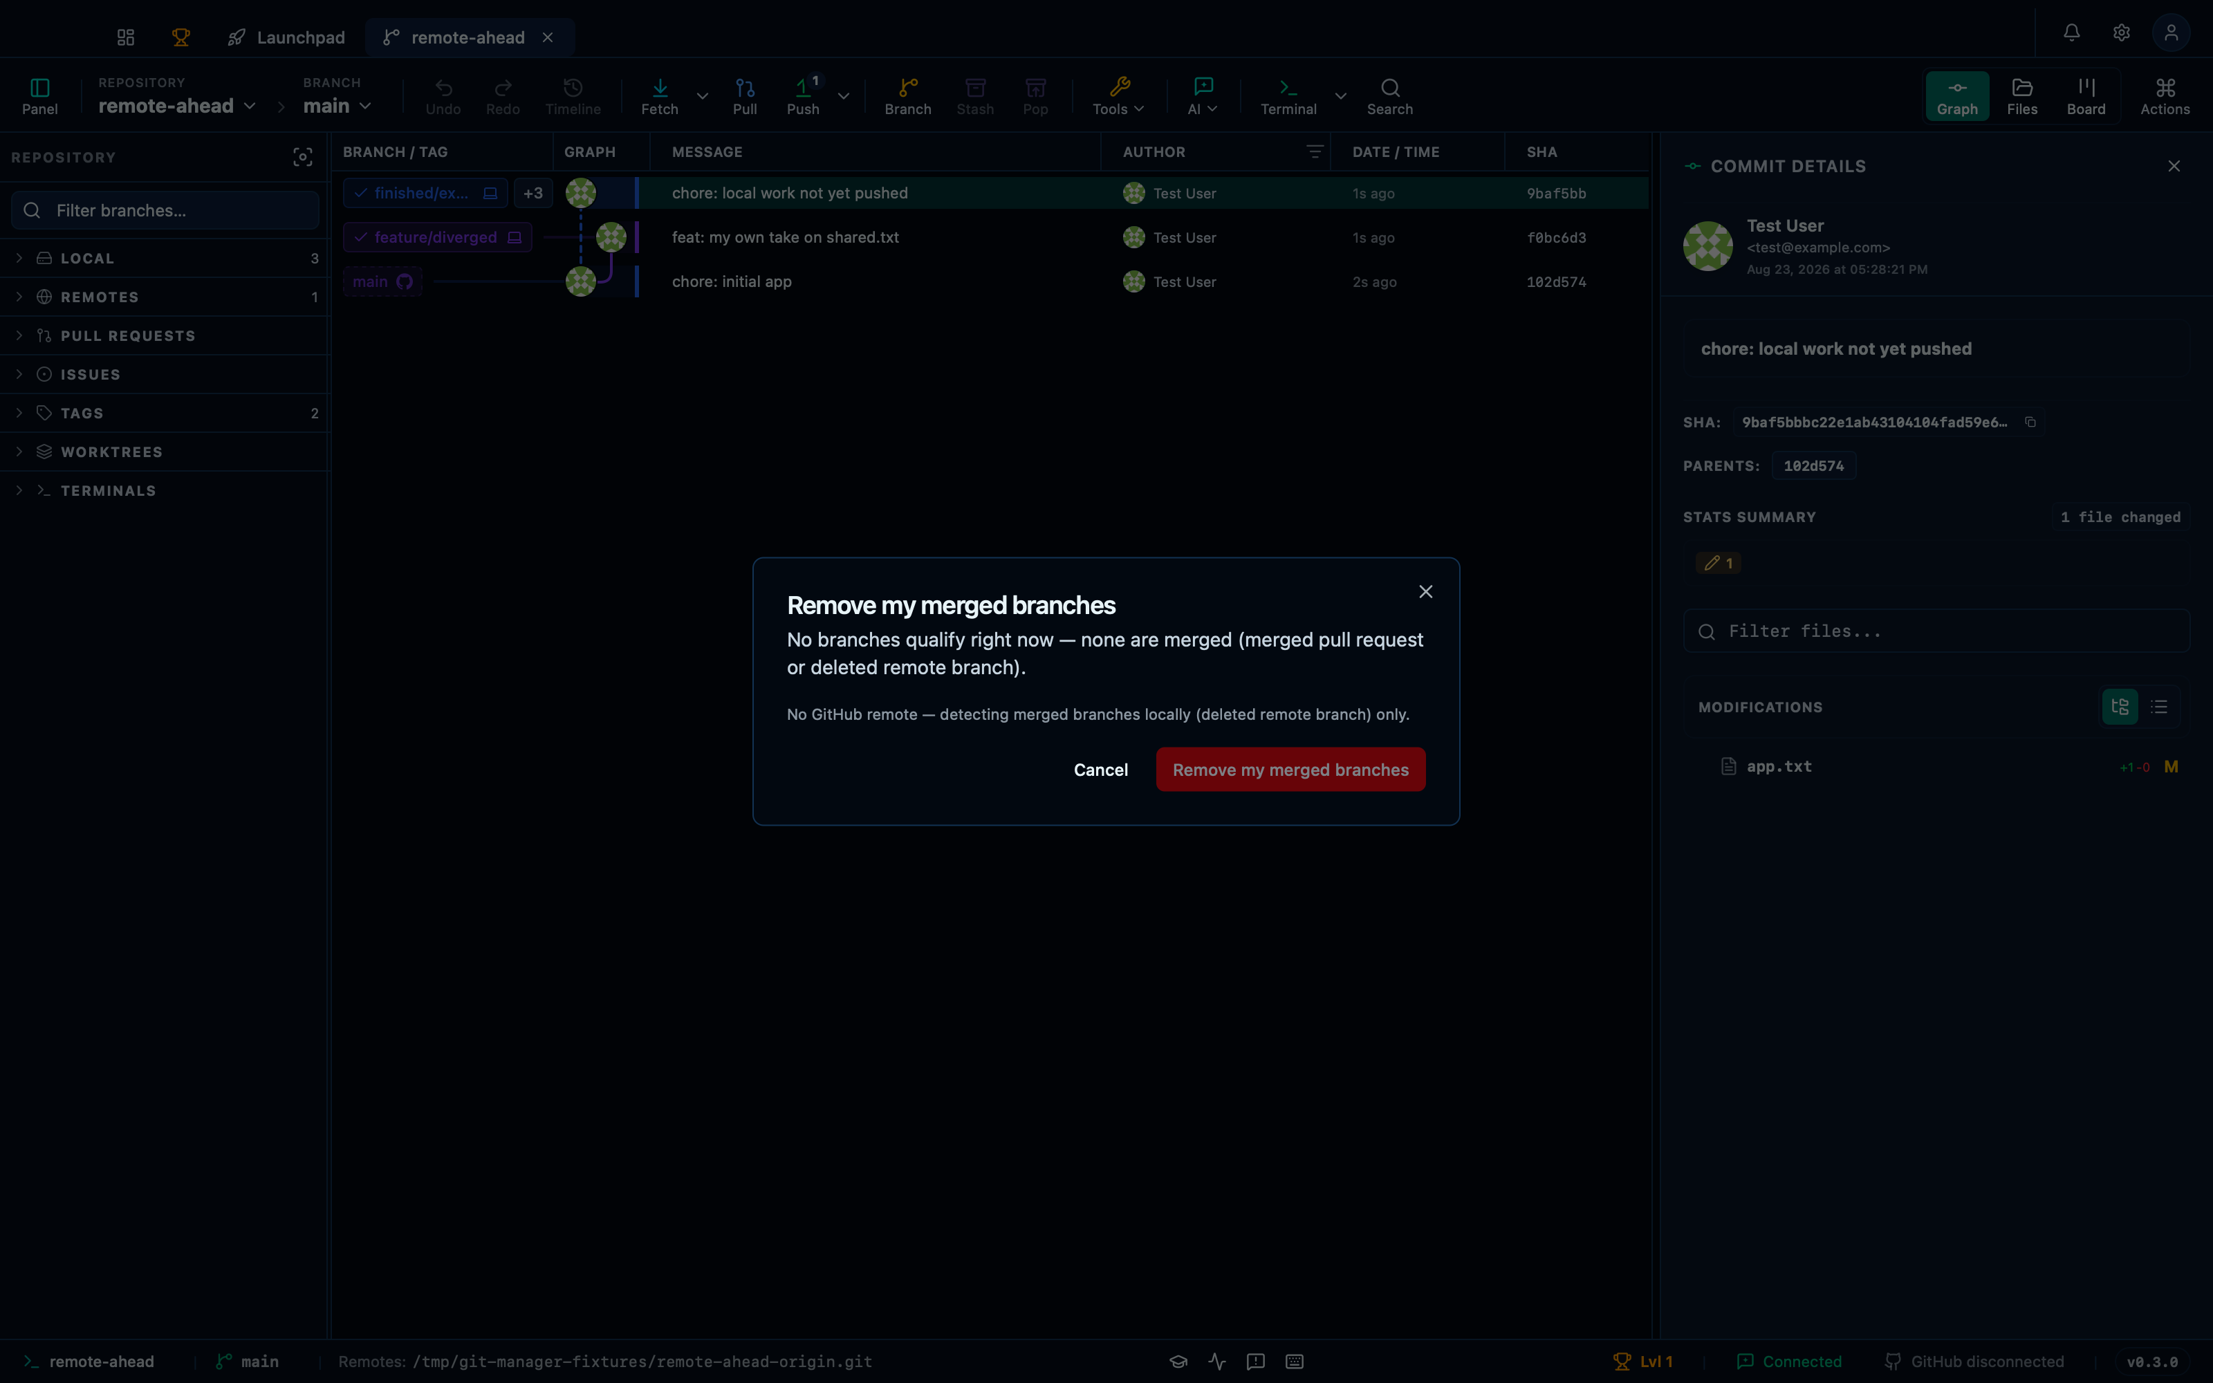Click the Filter branches input
The image size is (2213, 1383).
click(x=165, y=210)
